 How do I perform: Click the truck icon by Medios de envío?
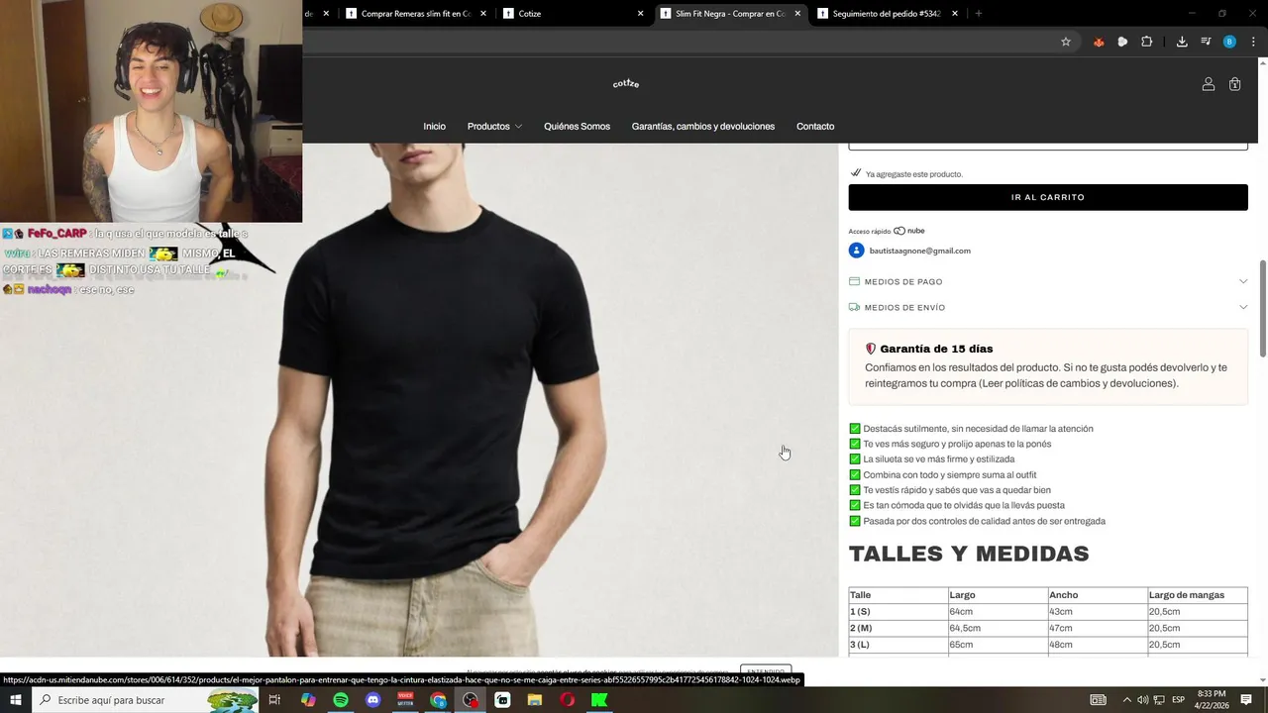[854, 307]
